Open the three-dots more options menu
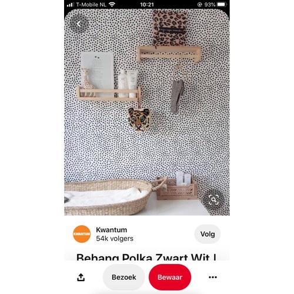The width and height of the screenshot is (294, 294). click(213, 277)
